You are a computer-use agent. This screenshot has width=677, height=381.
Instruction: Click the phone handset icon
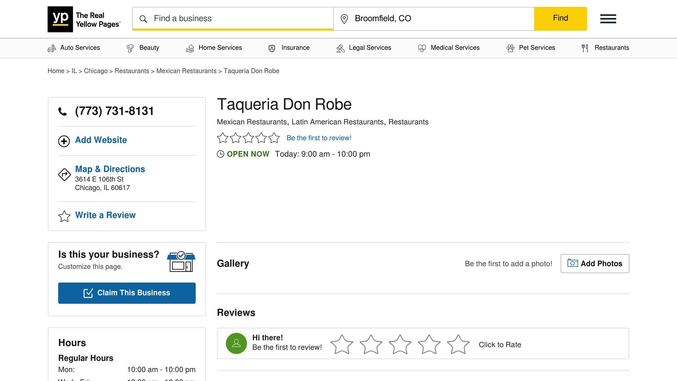[x=62, y=111]
